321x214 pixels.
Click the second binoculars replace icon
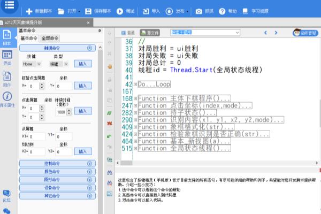(110, 183)
